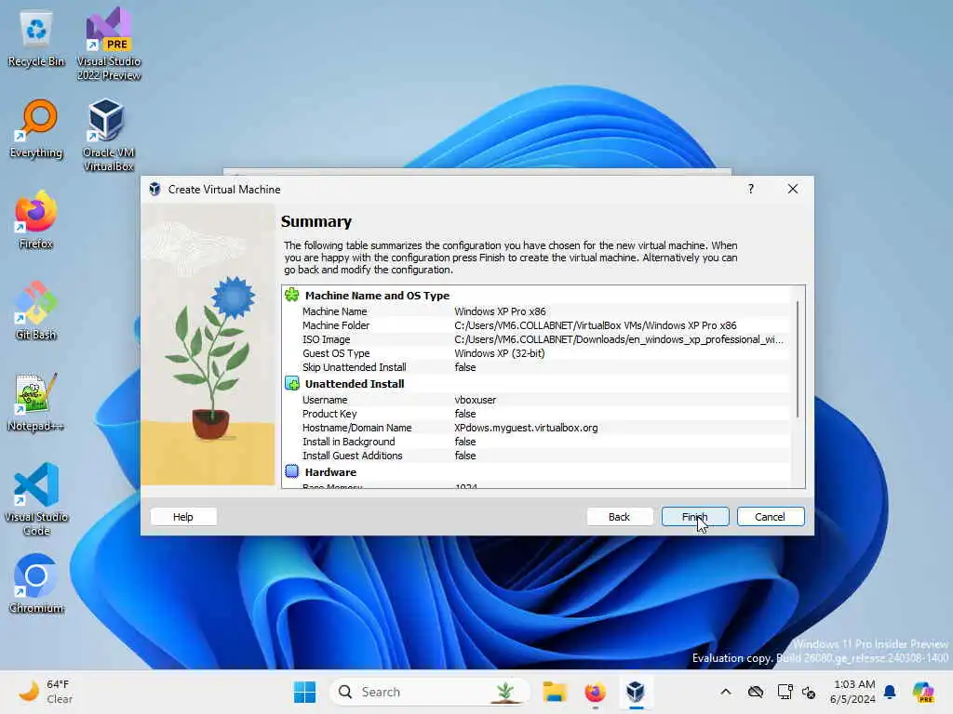Screen dimensions: 953x714
Task: Open Visual Studio 2022 Preview shortcut
Action: (x=109, y=44)
